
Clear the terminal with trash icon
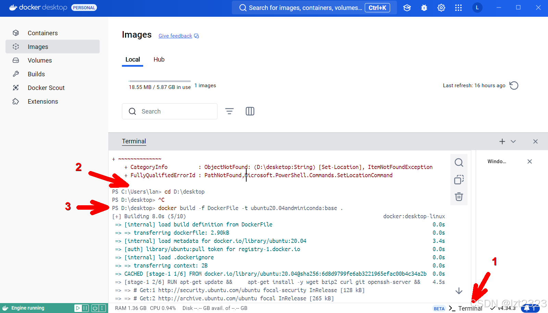click(459, 197)
